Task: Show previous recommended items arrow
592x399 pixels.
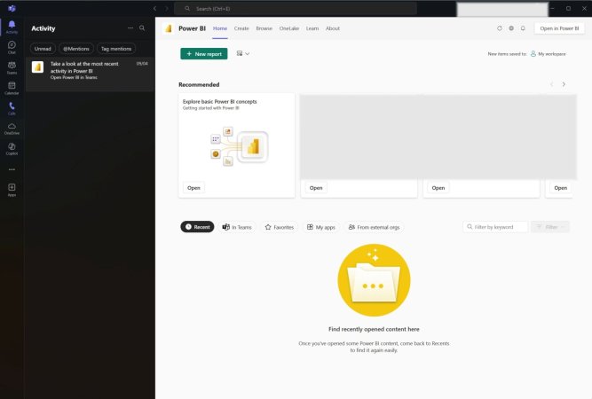Action: pos(551,84)
